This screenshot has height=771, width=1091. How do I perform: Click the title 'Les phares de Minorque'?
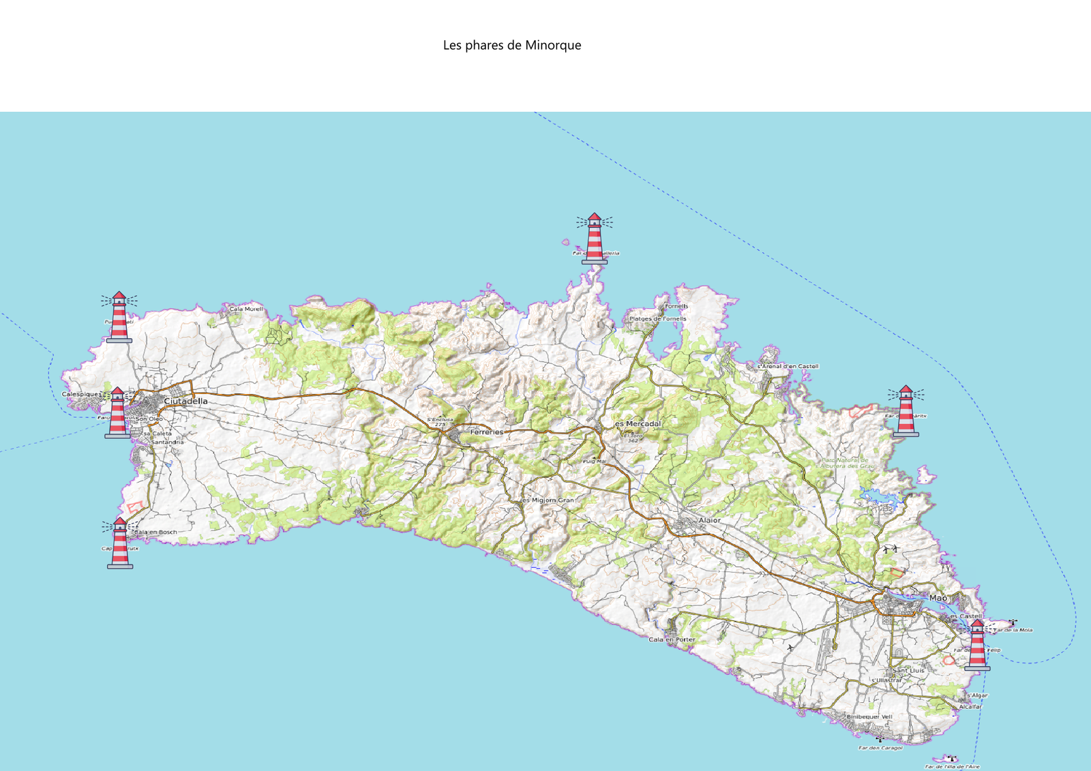click(x=512, y=45)
